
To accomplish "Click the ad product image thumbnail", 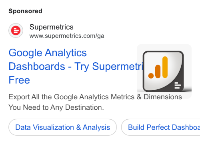I will click(164, 71).
